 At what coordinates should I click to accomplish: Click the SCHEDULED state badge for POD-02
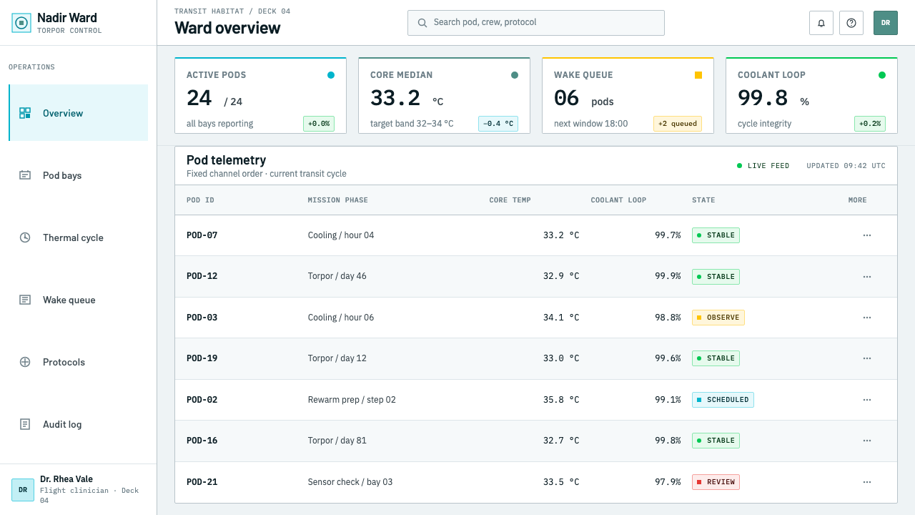pos(723,400)
